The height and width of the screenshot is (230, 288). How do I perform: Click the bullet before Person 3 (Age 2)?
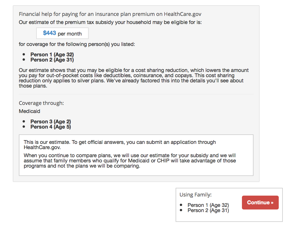coord(24,122)
